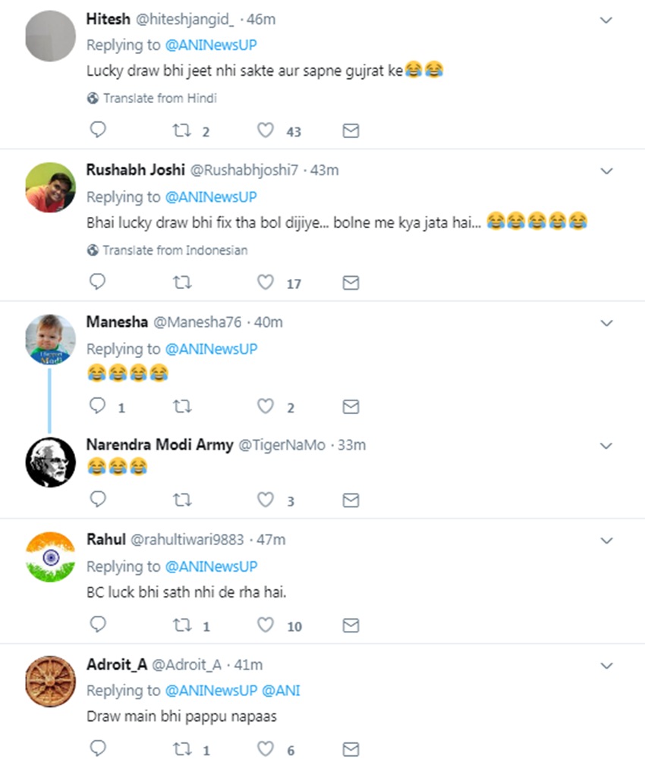Open dropdown arrow on Rahul's tweet
This screenshot has height=759, width=645.
pyautogui.click(x=606, y=541)
